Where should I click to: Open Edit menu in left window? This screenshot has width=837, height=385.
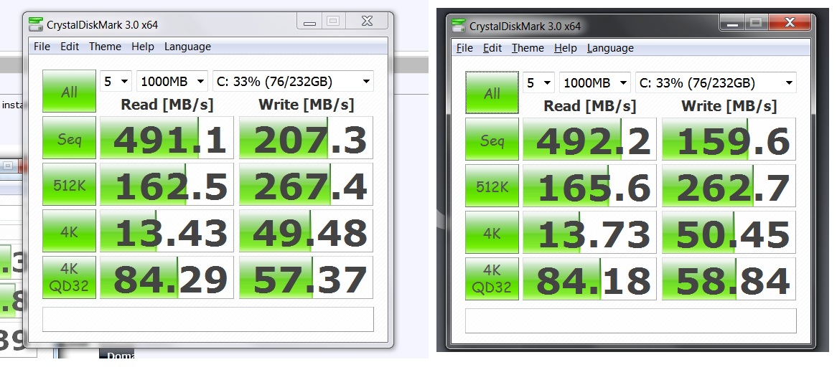point(70,47)
